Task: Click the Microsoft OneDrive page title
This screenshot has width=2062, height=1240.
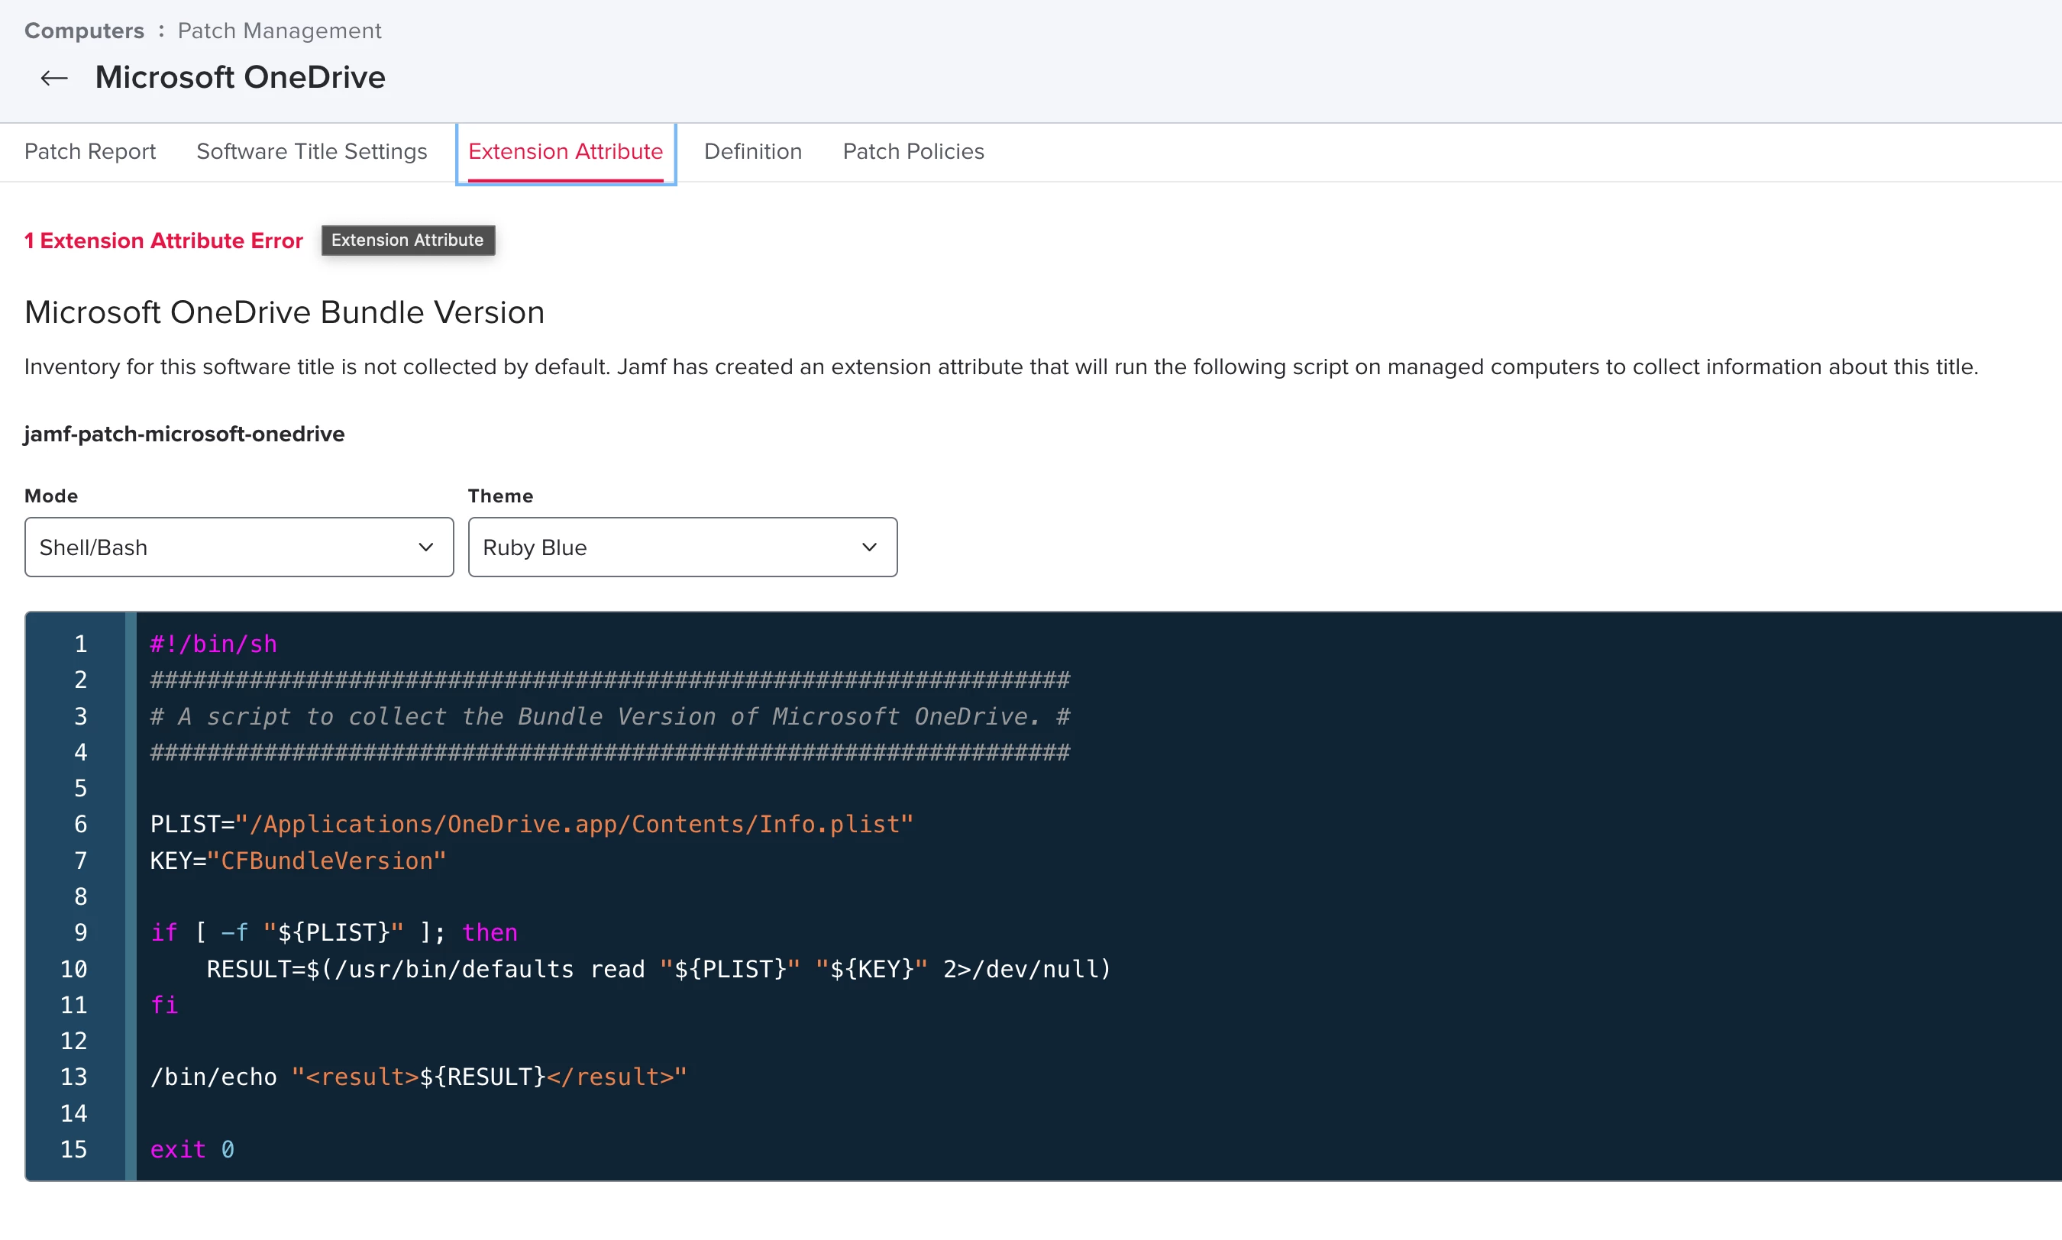Action: (x=241, y=77)
